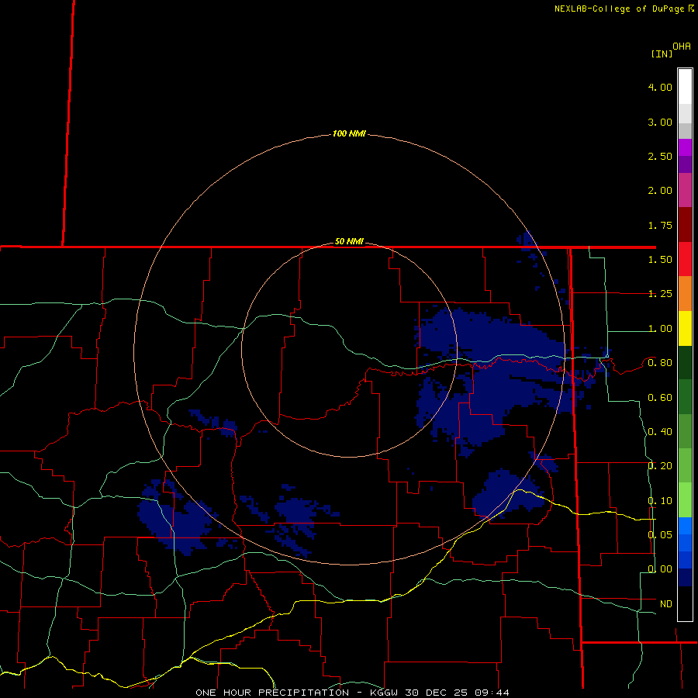698x698 pixels.
Task: Select the OHA product label
Action: [x=682, y=47]
